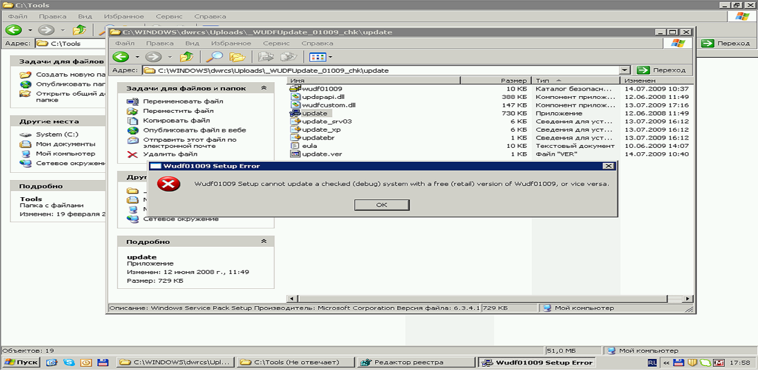Click the 'Переход' button in the update window
Screen dimensions: 758x370
coord(662,70)
